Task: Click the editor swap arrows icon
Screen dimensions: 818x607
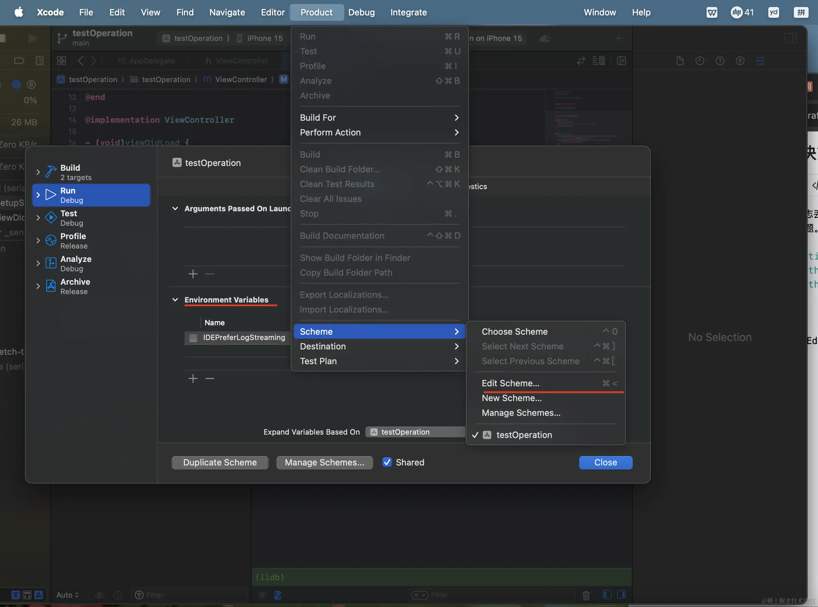Action: 581,61
